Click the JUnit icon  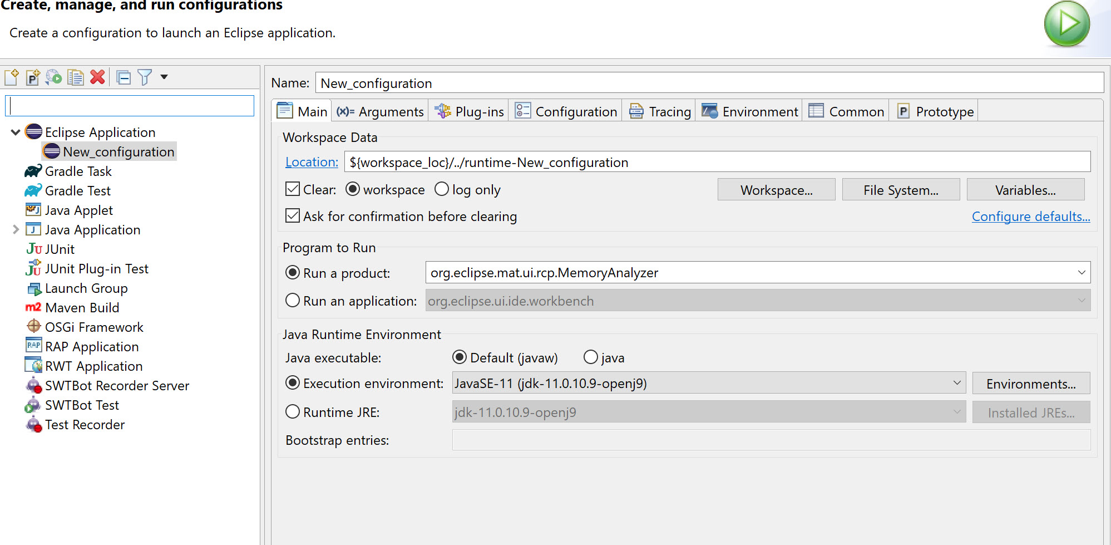(34, 249)
